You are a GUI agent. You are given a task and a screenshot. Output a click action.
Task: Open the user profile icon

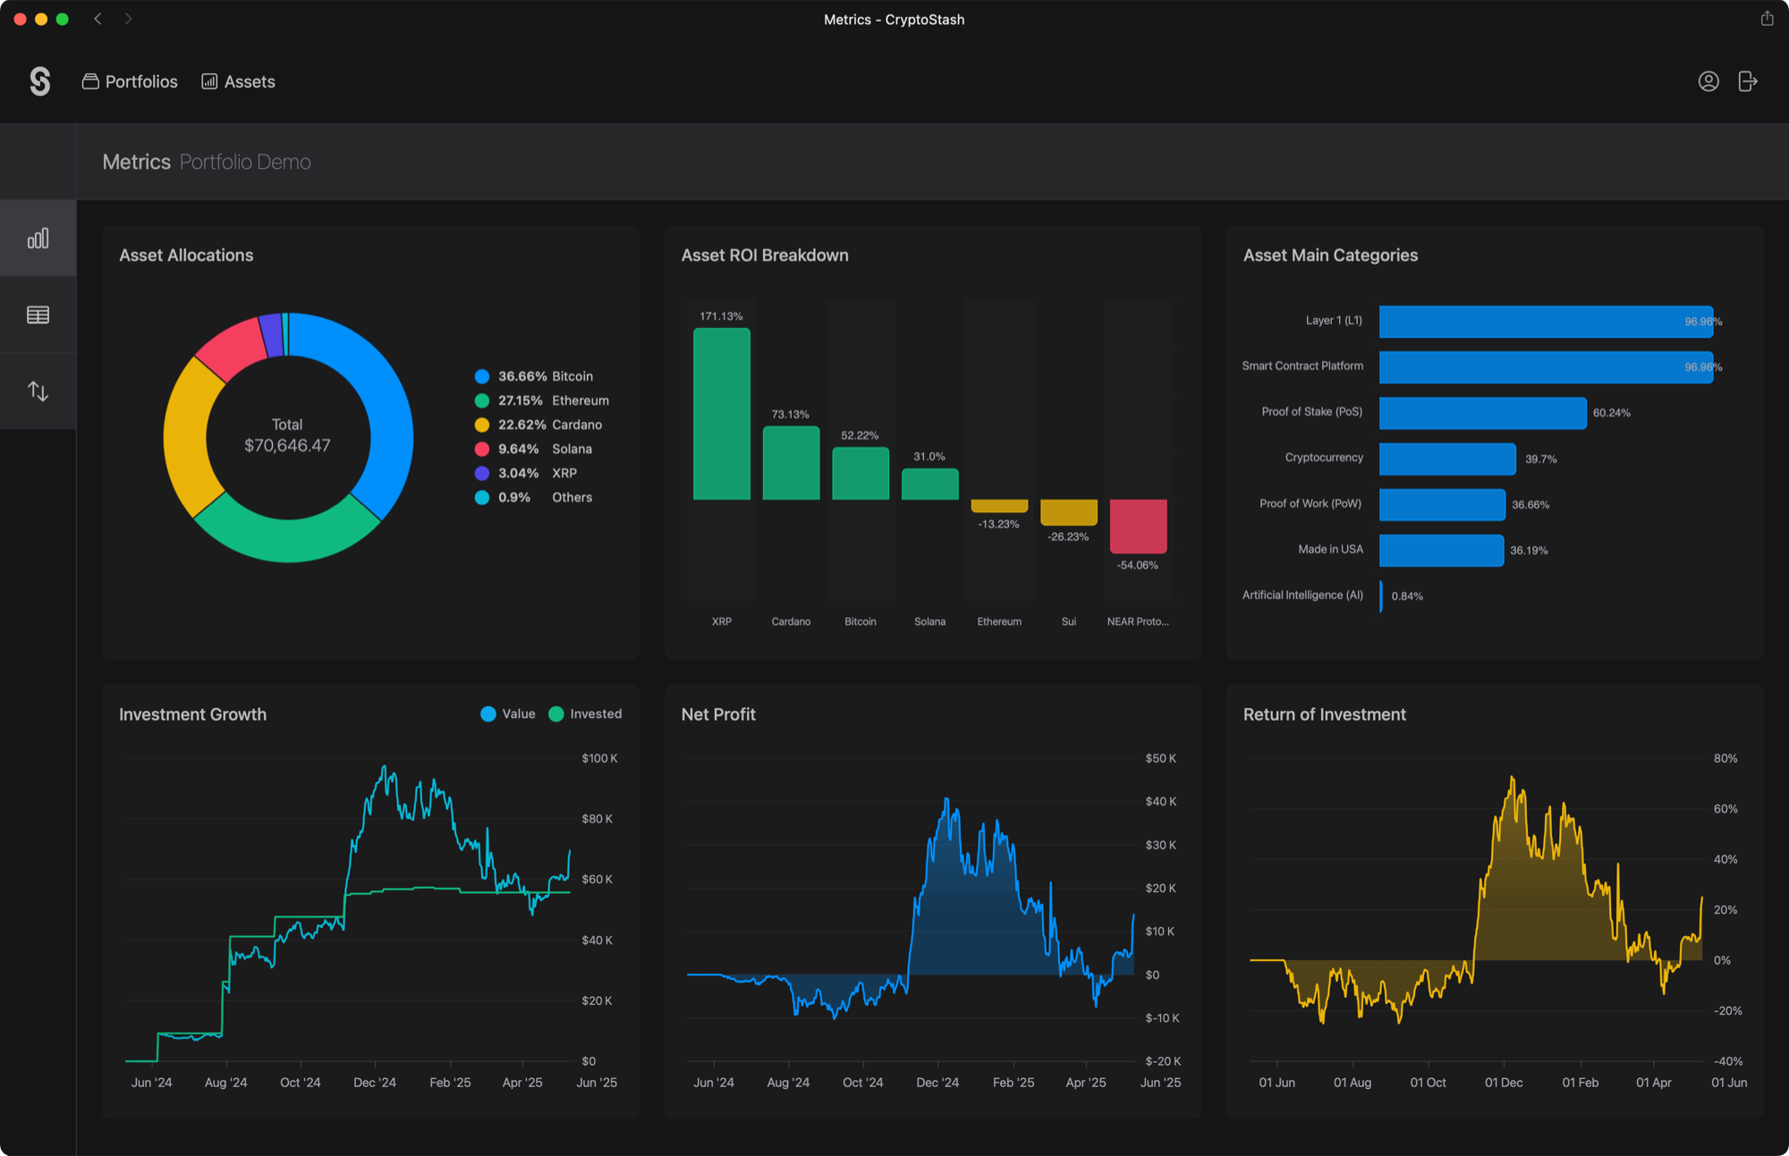tap(1708, 80)
